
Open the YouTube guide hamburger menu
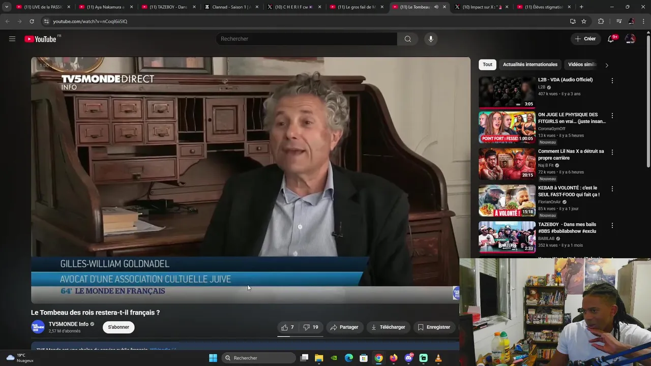[12, 39]
